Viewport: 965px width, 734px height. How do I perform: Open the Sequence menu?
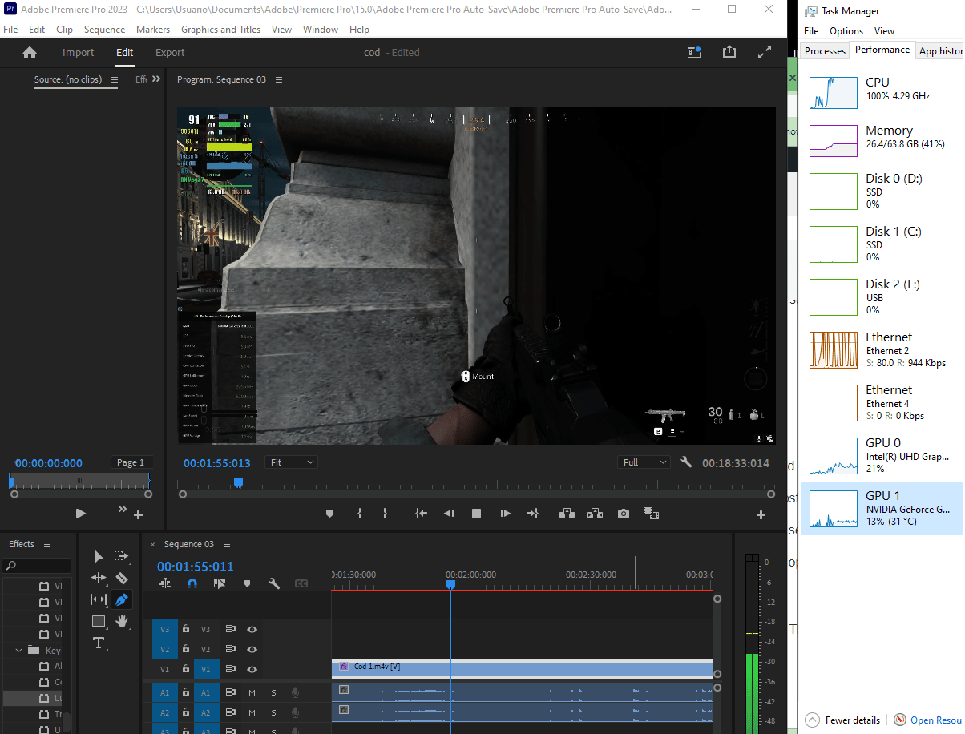(x=104, y=29)
